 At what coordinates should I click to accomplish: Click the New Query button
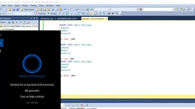click(27, 9)
